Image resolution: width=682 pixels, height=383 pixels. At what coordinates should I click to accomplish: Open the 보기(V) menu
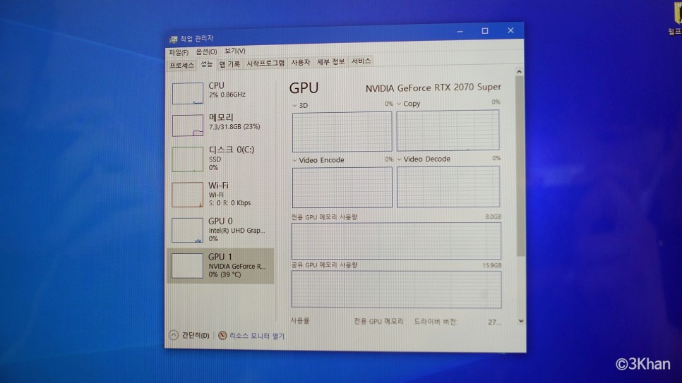(235, 51)
